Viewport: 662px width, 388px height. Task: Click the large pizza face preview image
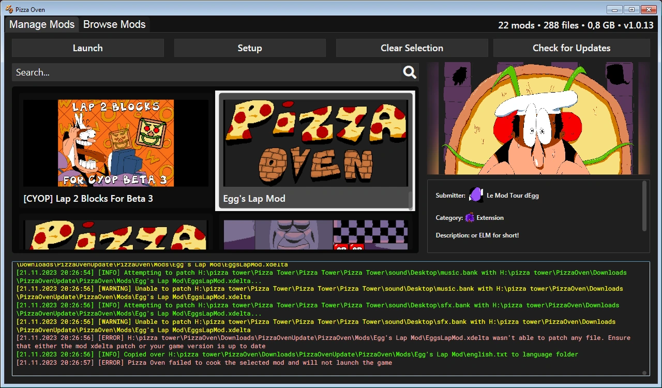538,118
